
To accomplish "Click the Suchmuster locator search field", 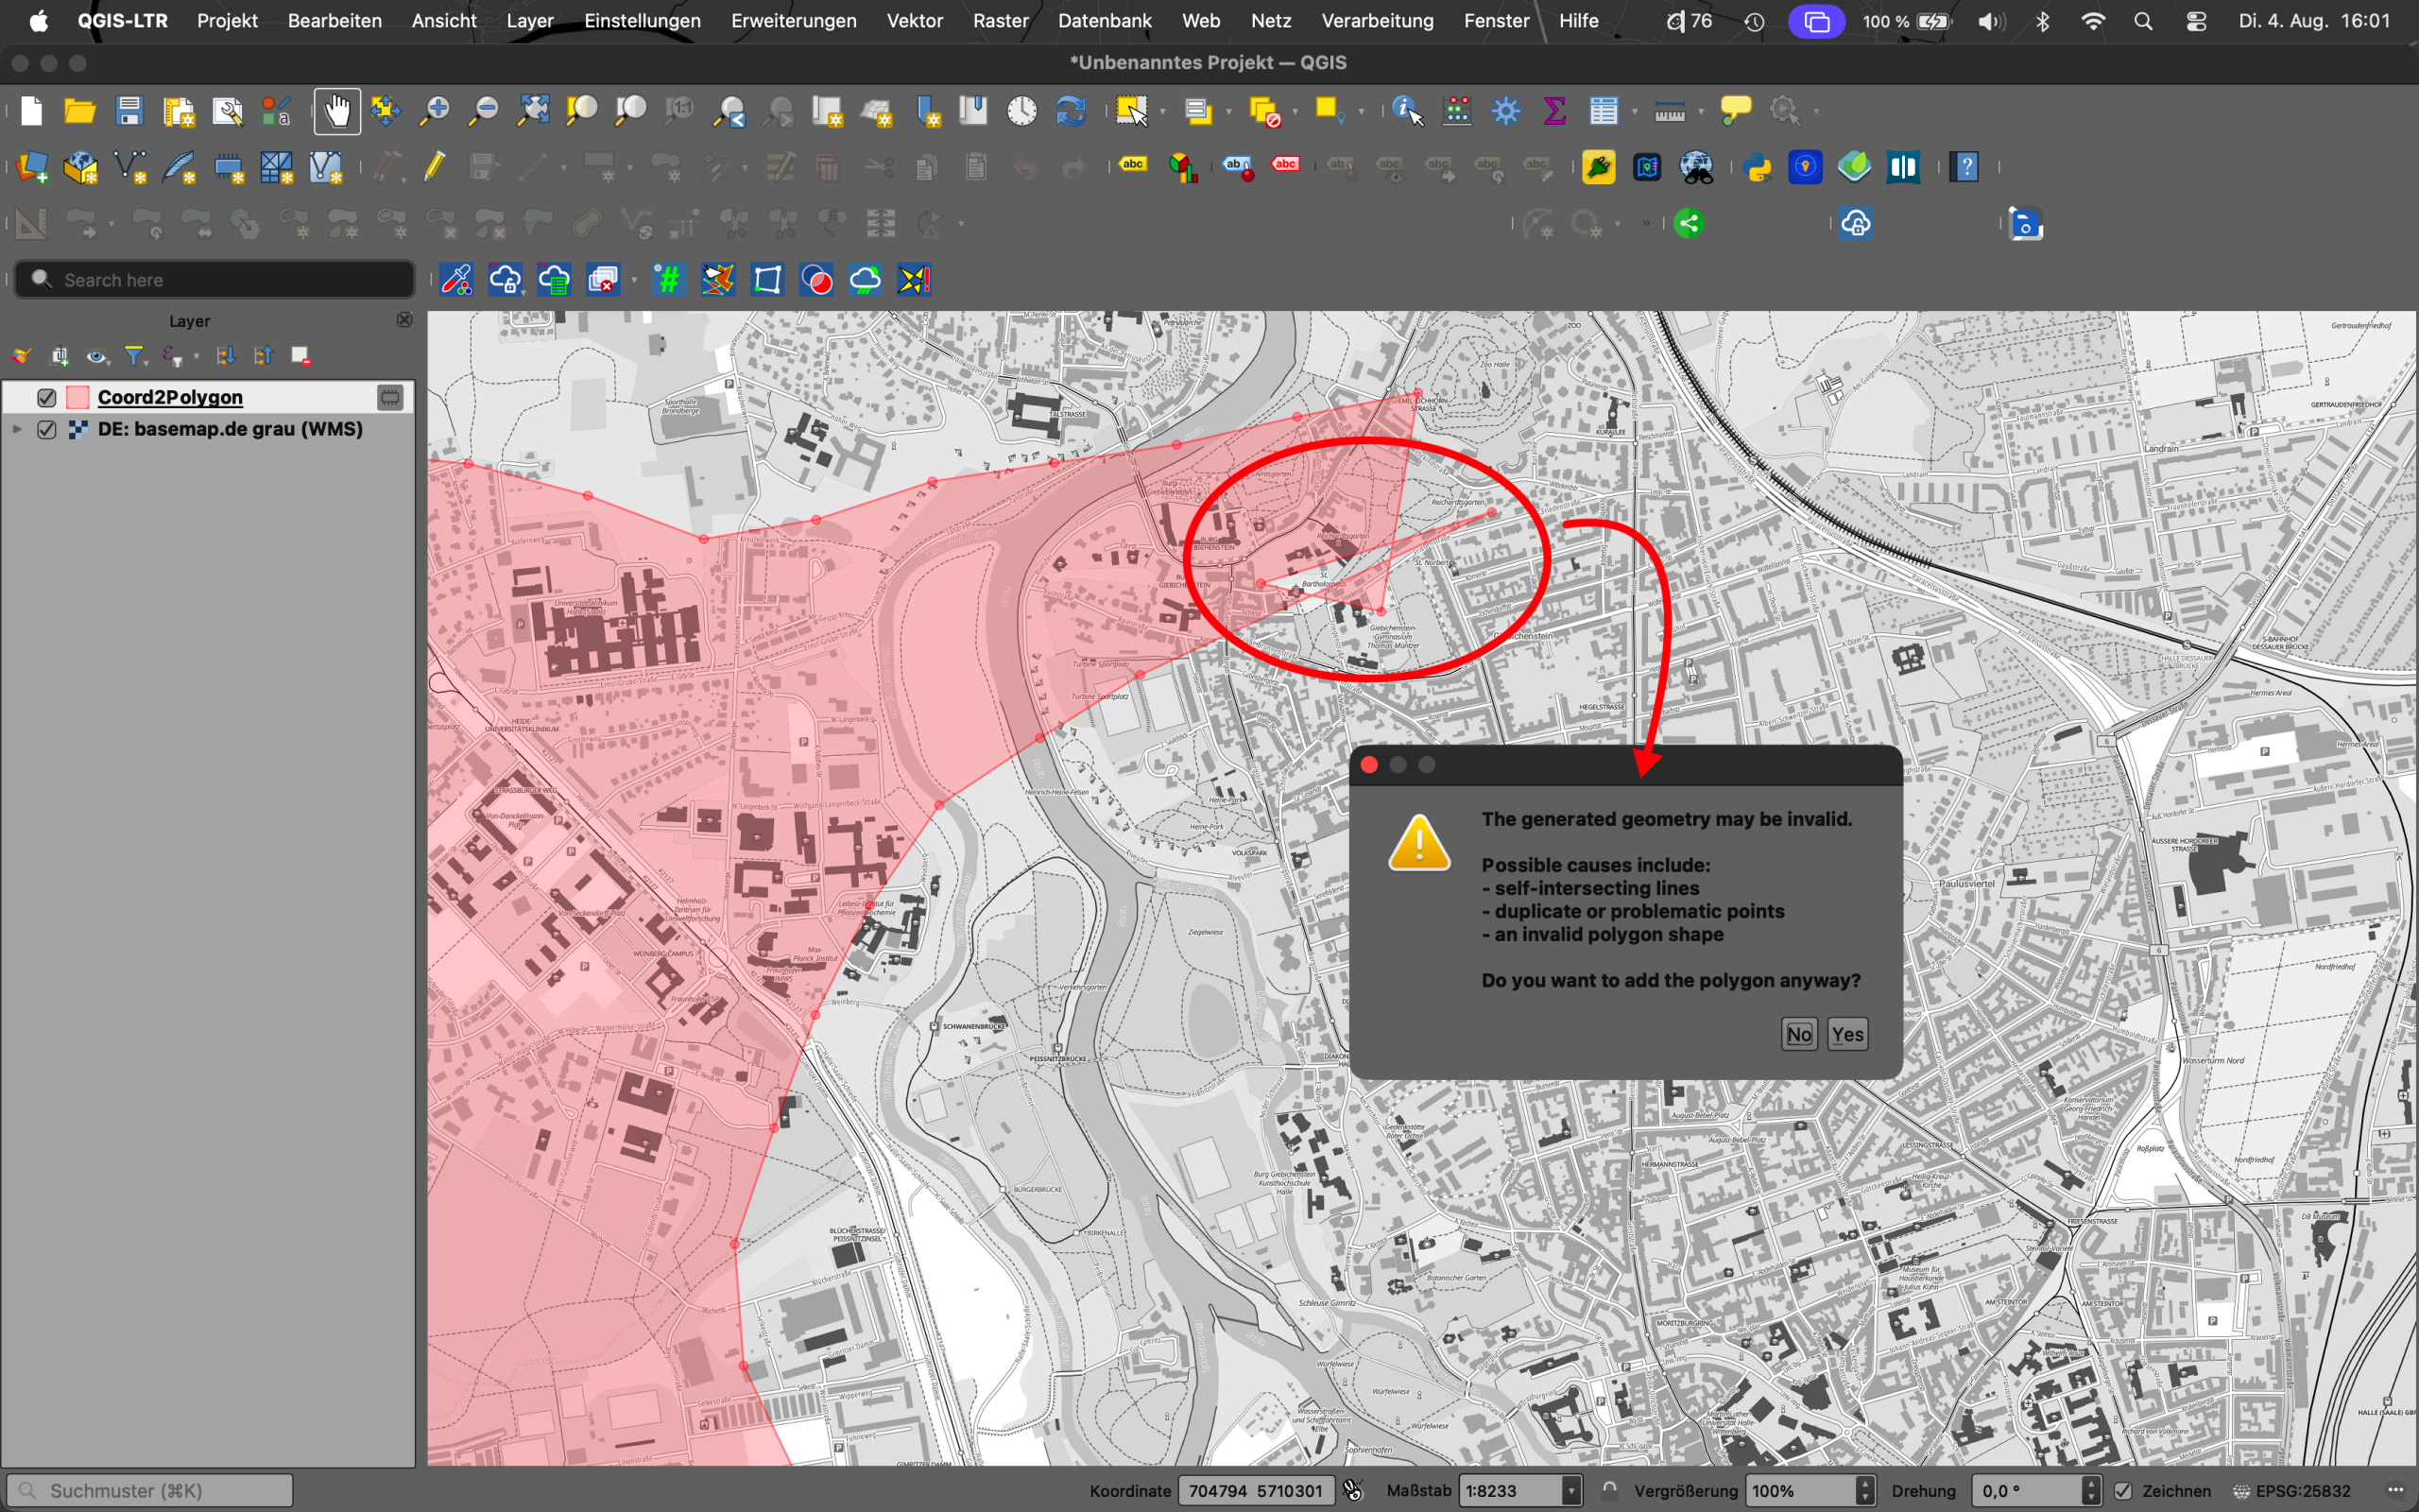I will tap(150, 1491).
